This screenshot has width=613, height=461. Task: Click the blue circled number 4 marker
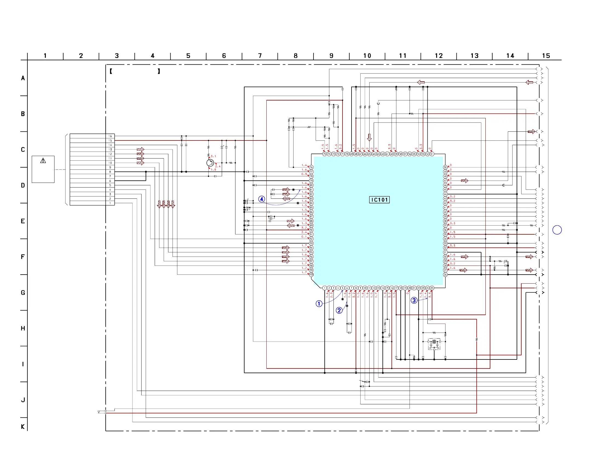coord(261,199)
